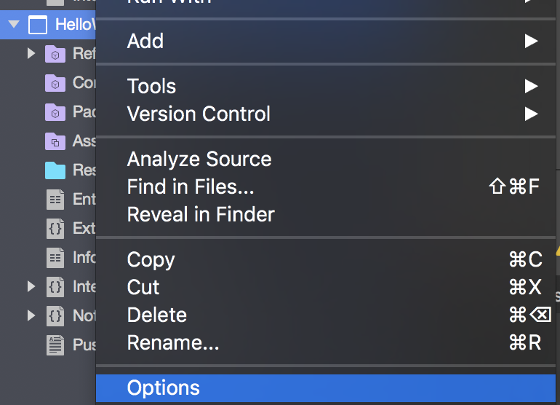
Task: Choose Analyze Source from the context menu
Action: pyautogui.click(x=199, y=159)
